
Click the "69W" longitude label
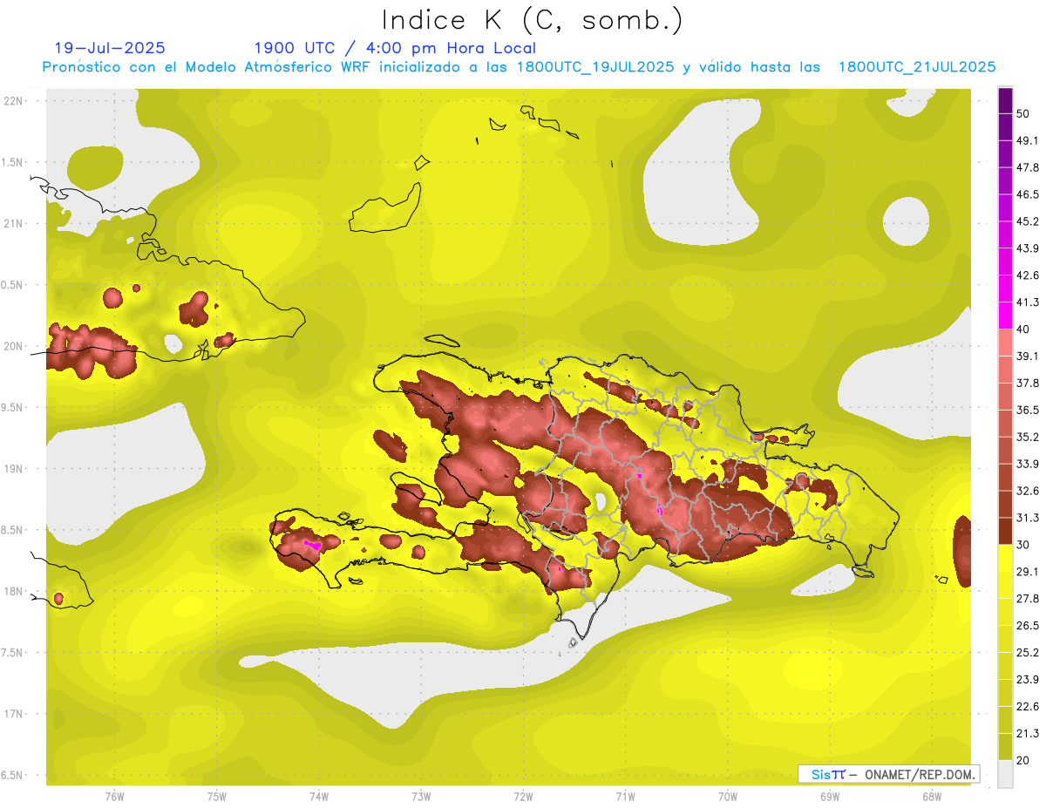click(x=830, y=796)
